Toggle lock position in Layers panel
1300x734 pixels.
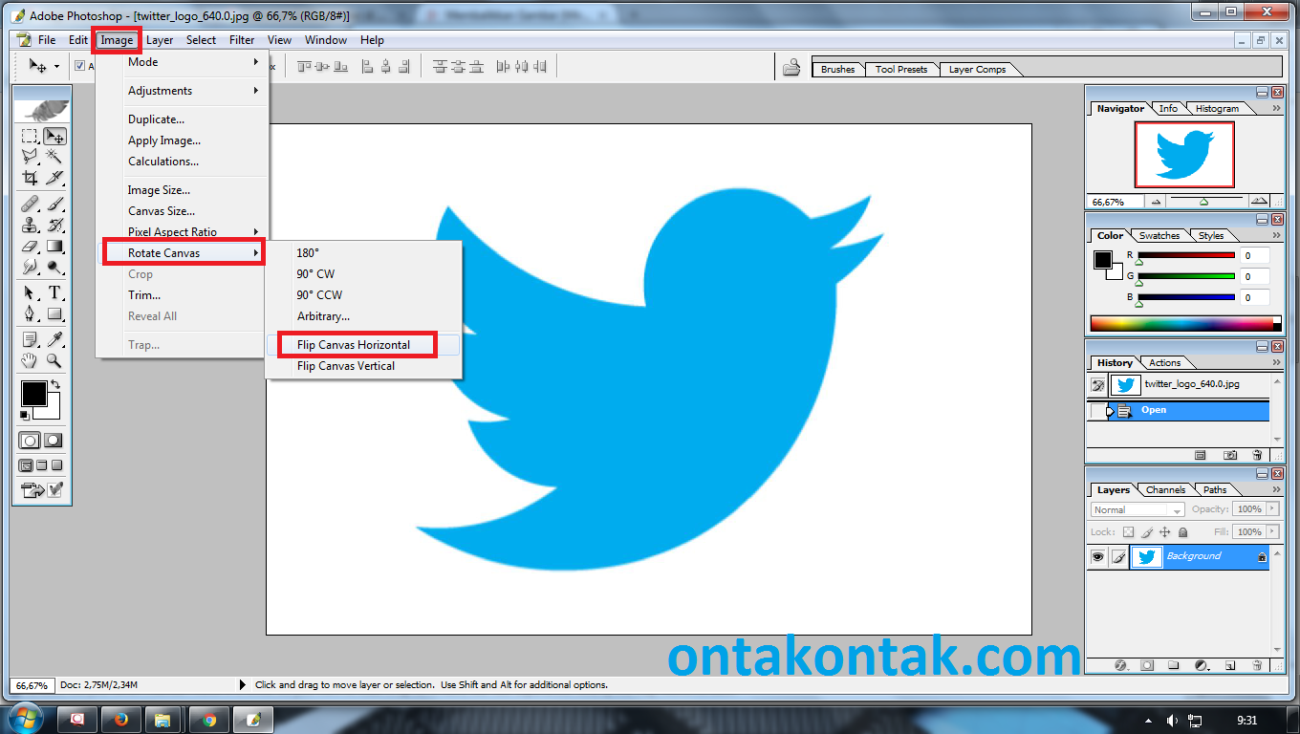(1164, 532)
